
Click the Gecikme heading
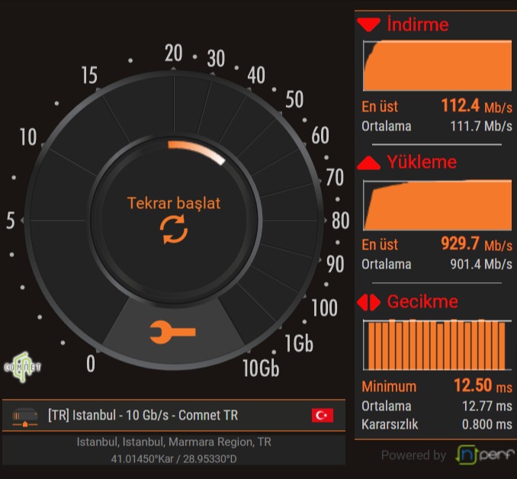(422, 301)
